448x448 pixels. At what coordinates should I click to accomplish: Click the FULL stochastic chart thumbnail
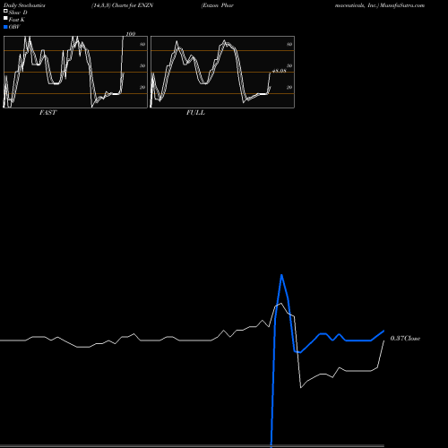(222, 72)
